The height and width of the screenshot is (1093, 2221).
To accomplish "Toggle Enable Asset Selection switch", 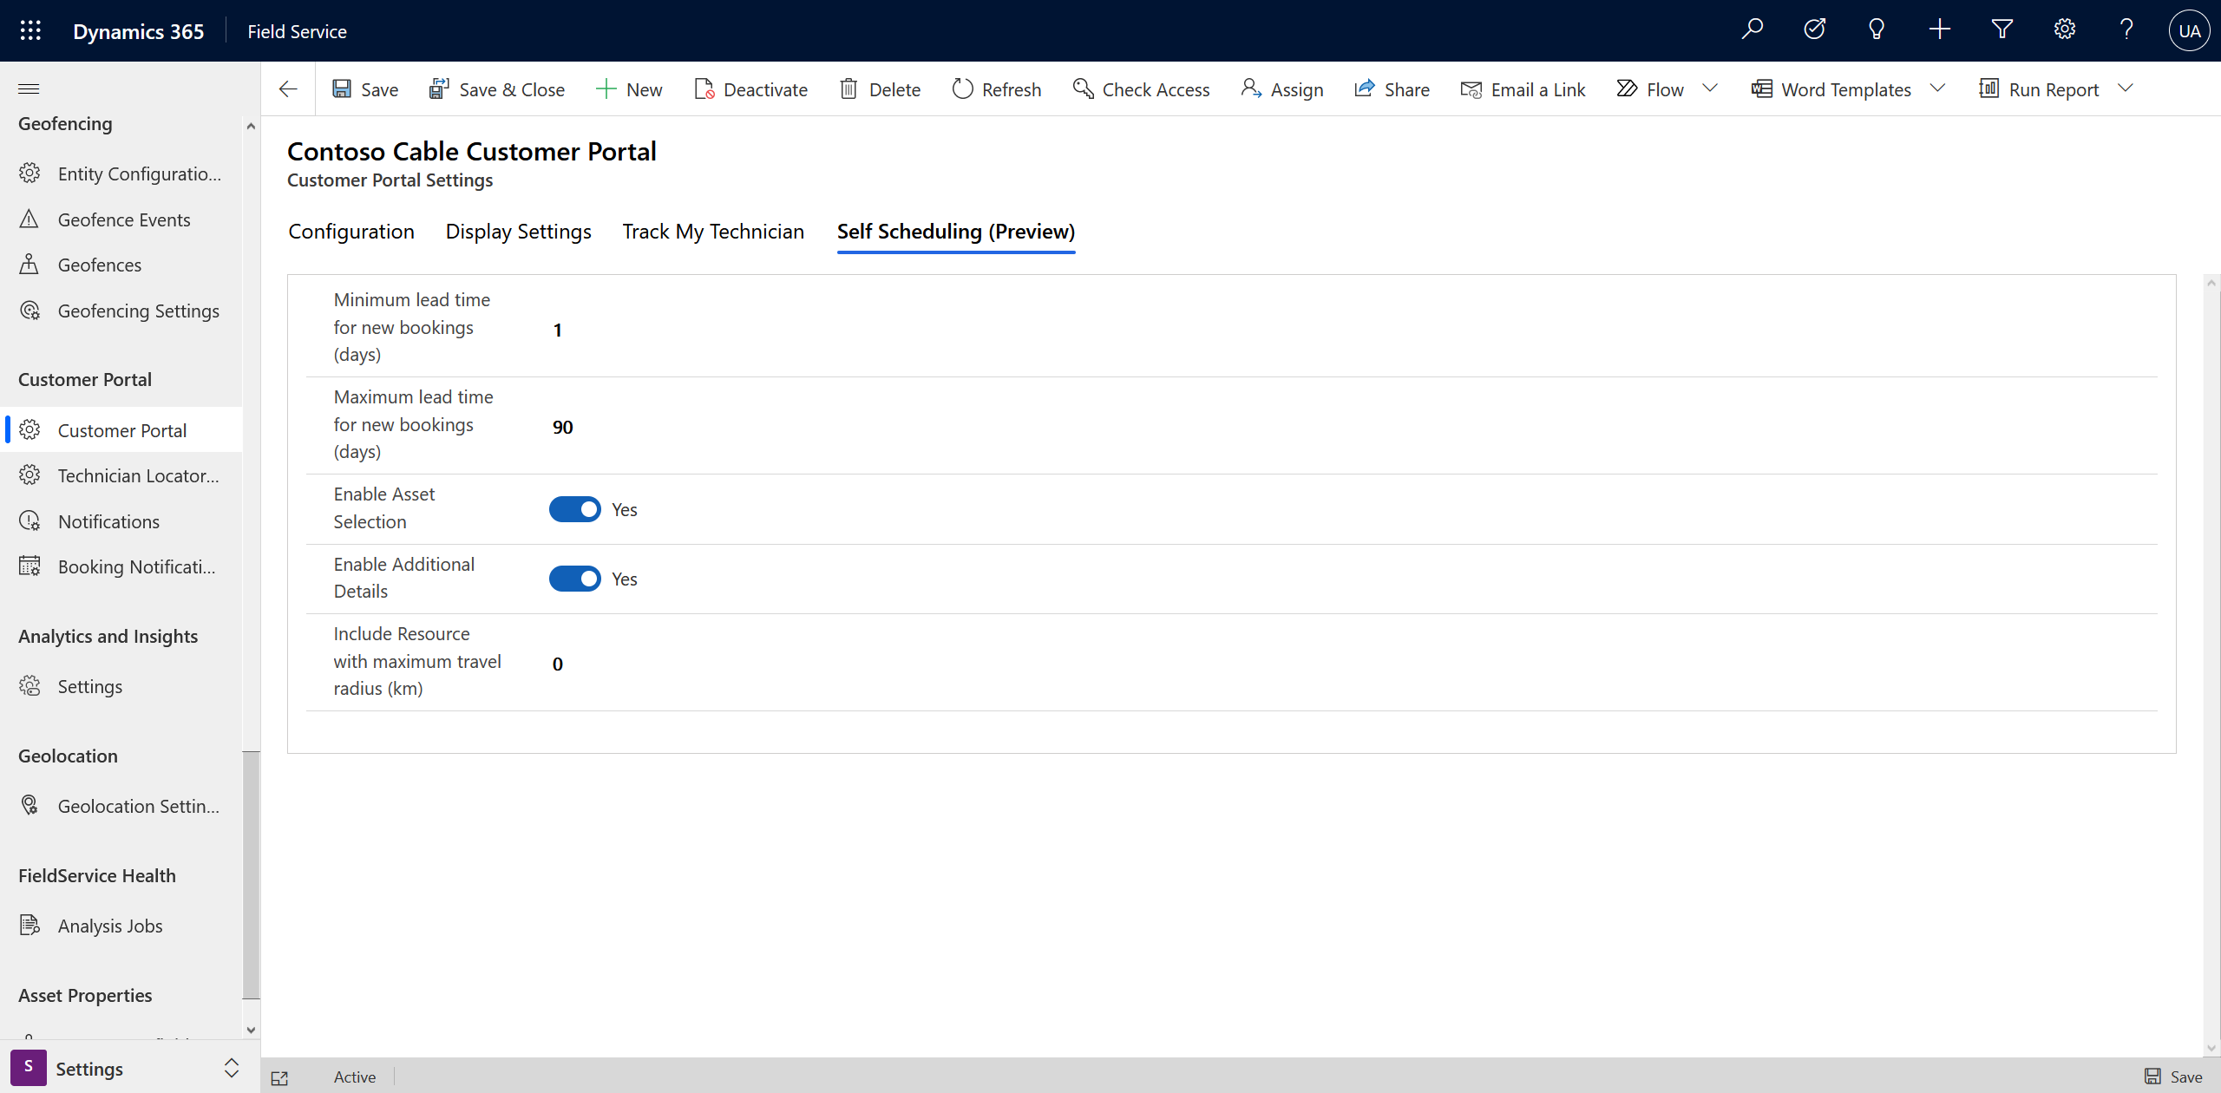I will [574, 509].
